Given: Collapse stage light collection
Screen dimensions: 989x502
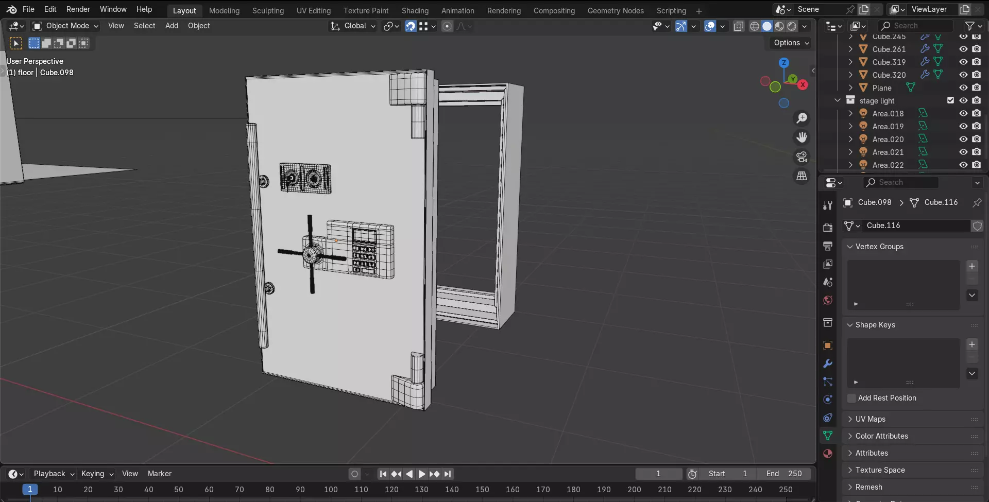Looking at the screenshot, I should [x=838, y=100].
